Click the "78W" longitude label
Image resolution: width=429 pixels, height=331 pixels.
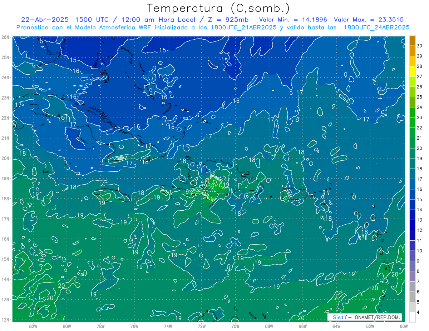coord(100,326)
